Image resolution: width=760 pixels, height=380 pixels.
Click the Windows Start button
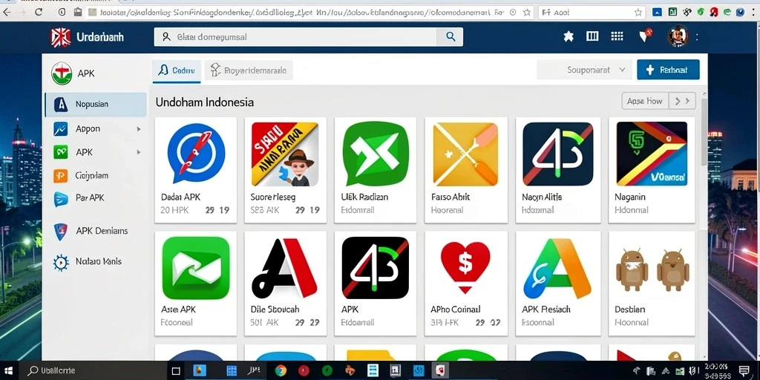coord(9,371)
